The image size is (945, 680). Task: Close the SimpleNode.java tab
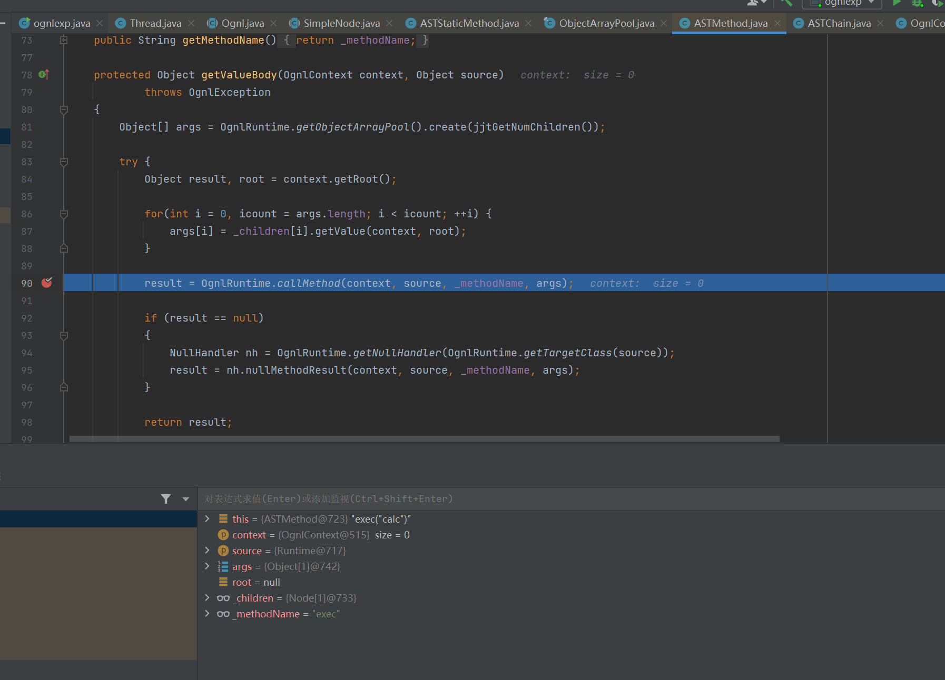389,23
